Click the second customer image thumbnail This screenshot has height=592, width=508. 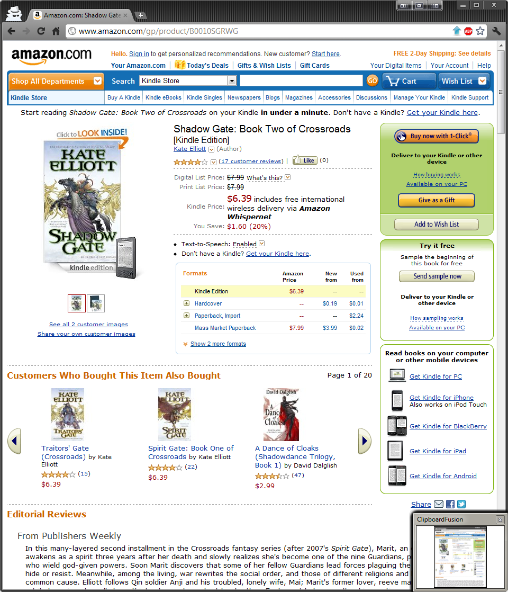(95, 303)
